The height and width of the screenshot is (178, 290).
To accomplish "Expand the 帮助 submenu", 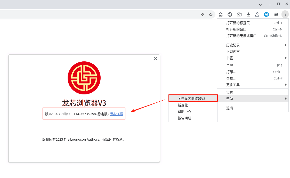I will (253, 99).
